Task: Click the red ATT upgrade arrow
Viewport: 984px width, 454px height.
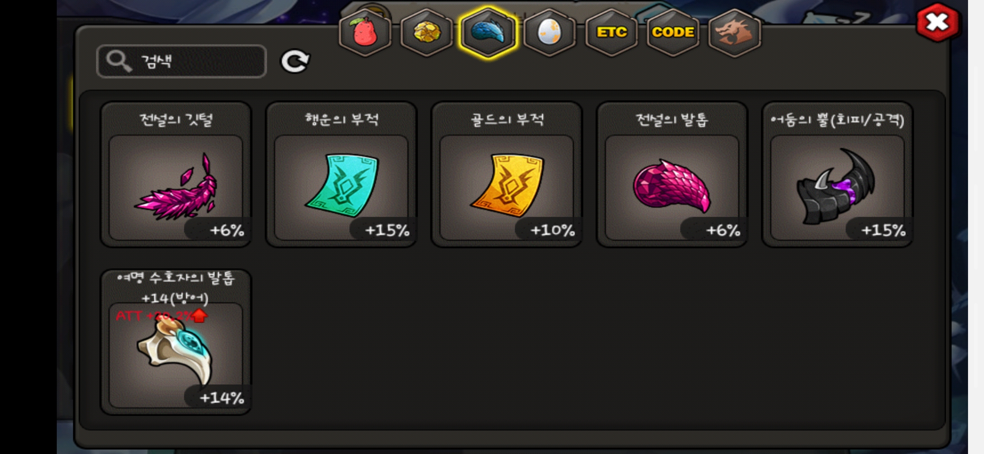Action: click(199, 316)
